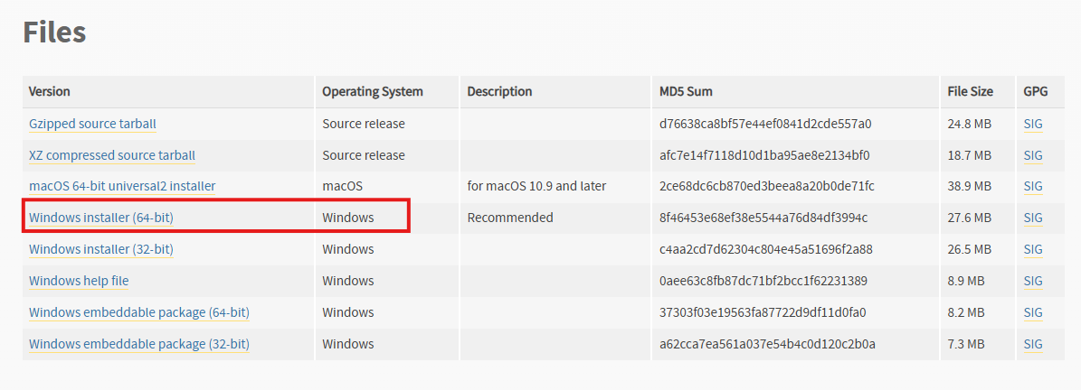1081x390 pixels.
Task: Download Windows installer (64-bit)
Action: [100, 218]
